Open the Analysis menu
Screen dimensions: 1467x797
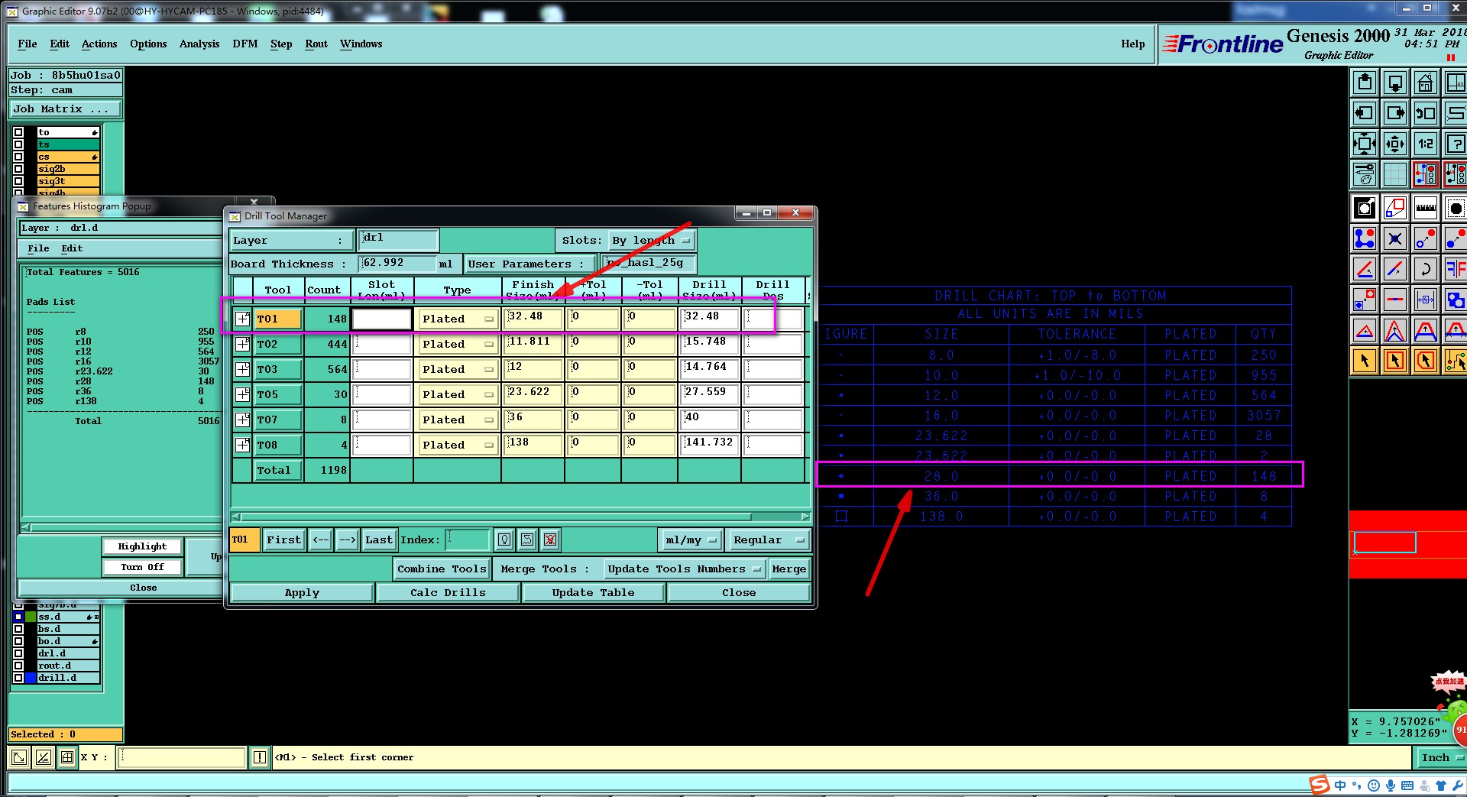click(x=199, y=44)
